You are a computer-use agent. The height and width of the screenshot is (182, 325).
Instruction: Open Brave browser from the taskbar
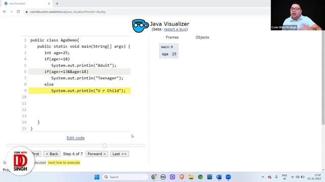182,177
